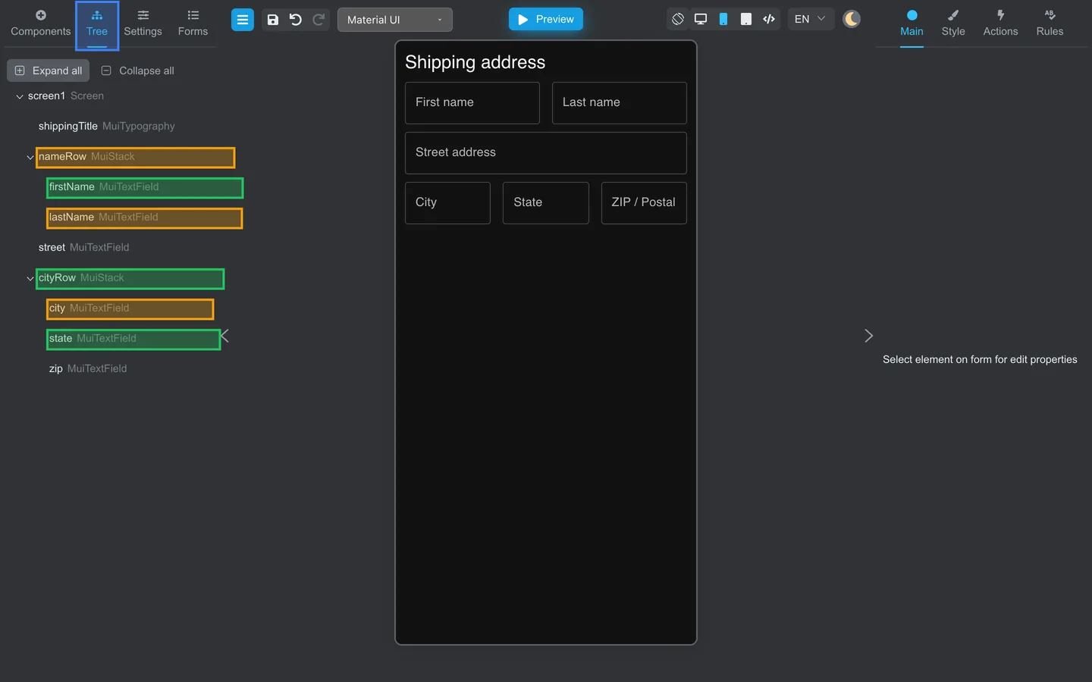The width and height of the screenshot is (1092, 682).
Task: Open the Settings tab
Action: [x=143, y=23]
